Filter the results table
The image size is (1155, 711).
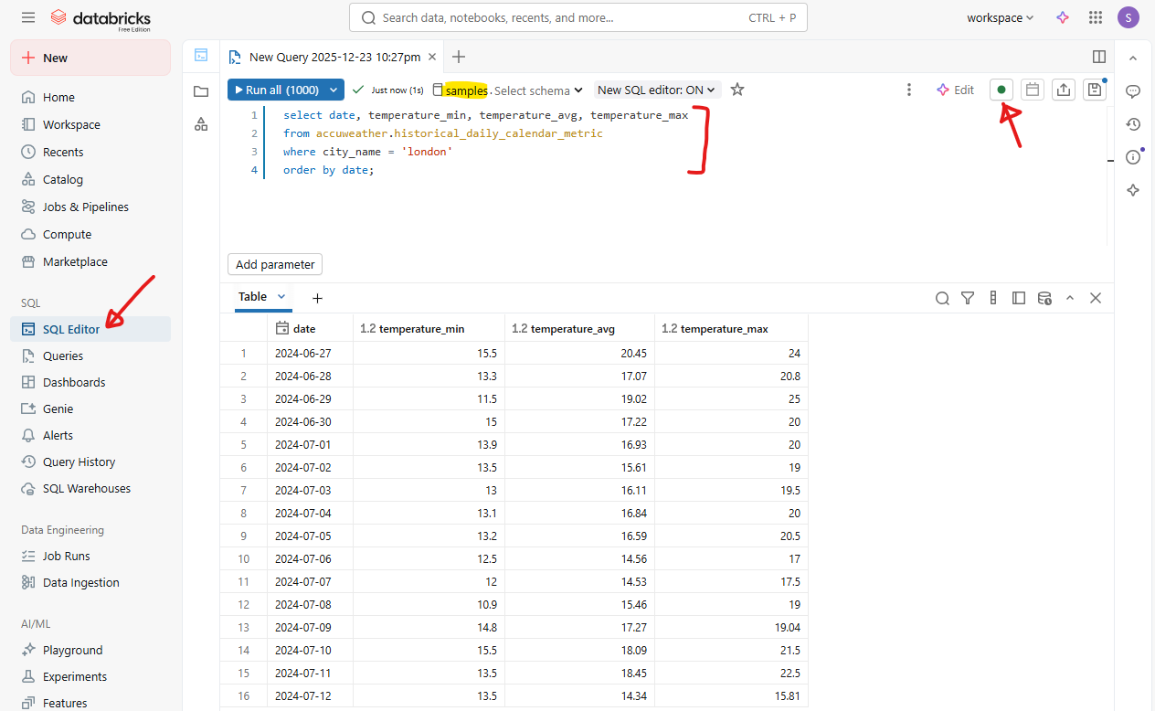click(968, 298)
